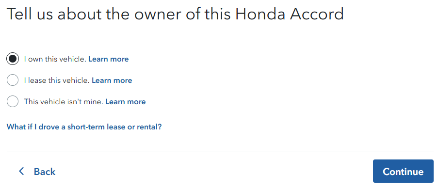Click the 'I own this vehicle.' label text
The image size is (438, 190).
click(55, 59)
